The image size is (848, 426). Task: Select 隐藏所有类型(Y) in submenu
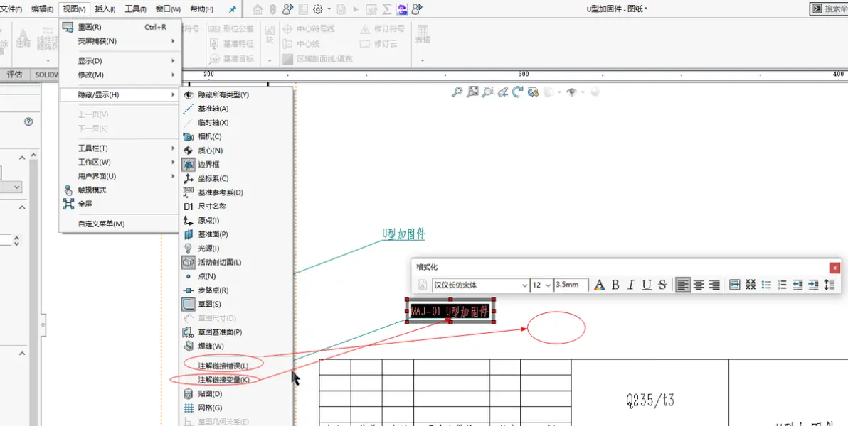236,94
